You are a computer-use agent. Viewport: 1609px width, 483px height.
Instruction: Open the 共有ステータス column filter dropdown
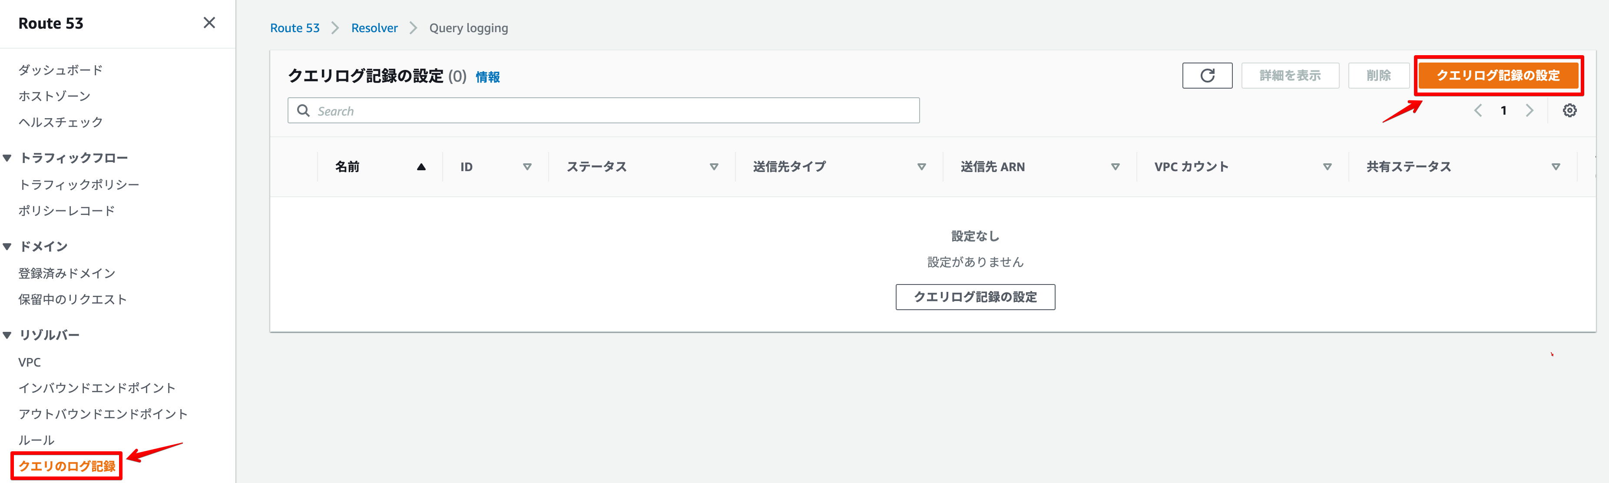1556,167
